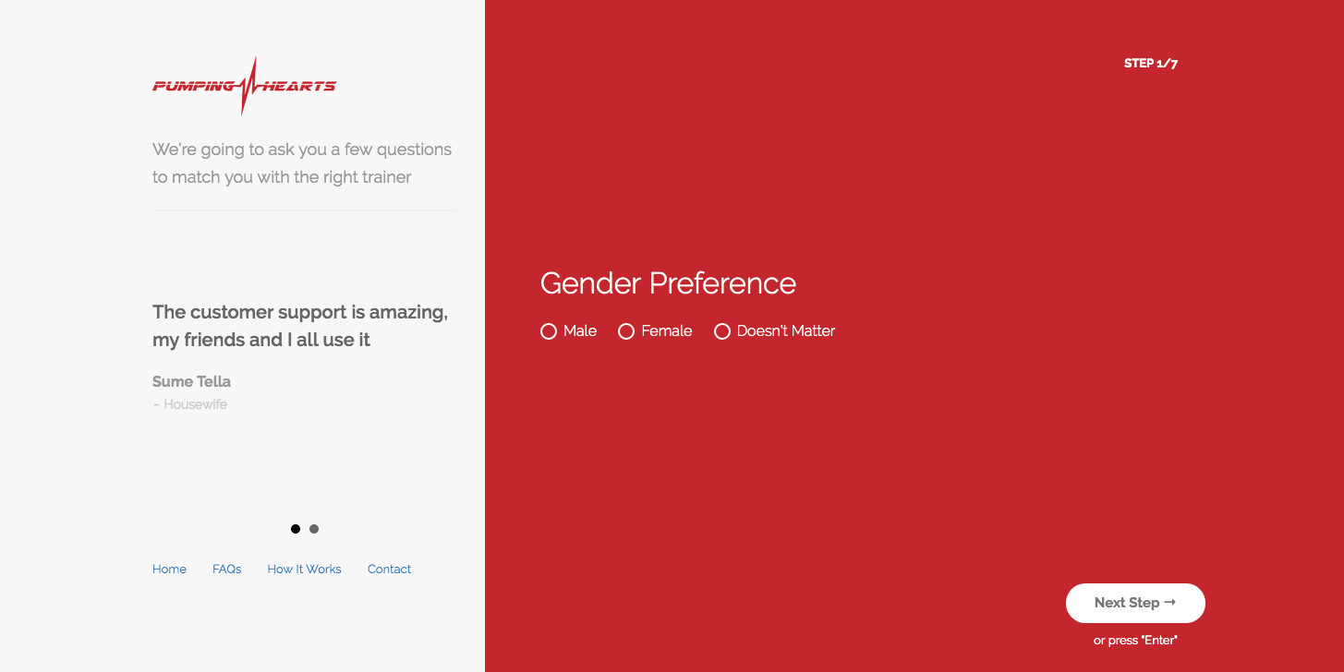Image resolution: width=1344 pixels, height=672 pixels.
Task: Open the Home link
Action: pyautogui.click(x=169, y=570)
